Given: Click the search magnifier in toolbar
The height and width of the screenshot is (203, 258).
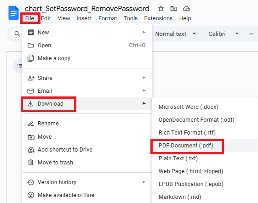Looking at the screenshot, I should coord(17,34).
